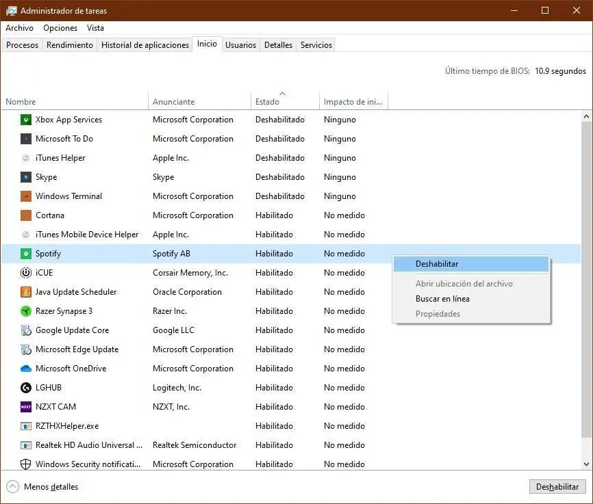The width and height of the screenshot is (593, 504).
Task: Click the Google LLC publisher cell
Action: point(174,330)
